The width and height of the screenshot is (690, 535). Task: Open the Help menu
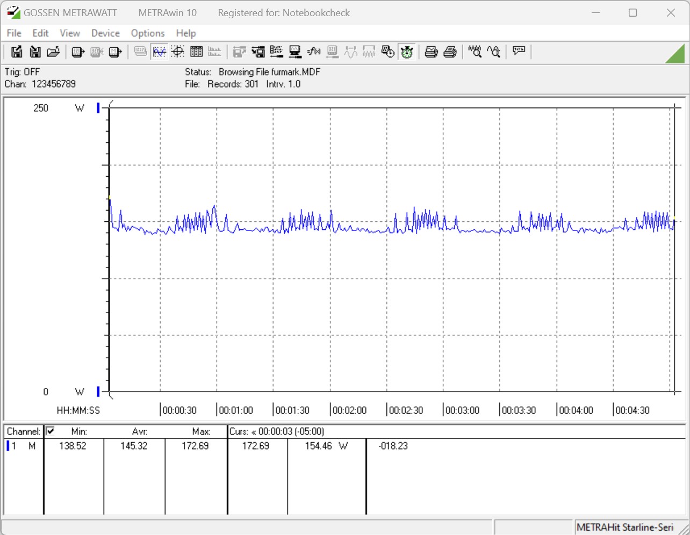pos(186,33)
